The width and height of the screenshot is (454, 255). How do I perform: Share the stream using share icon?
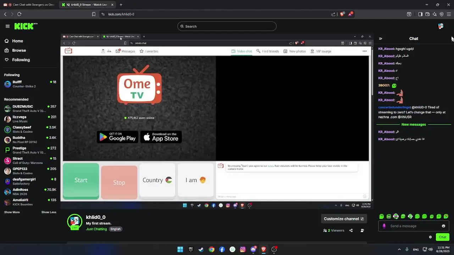tap(351, 231)
